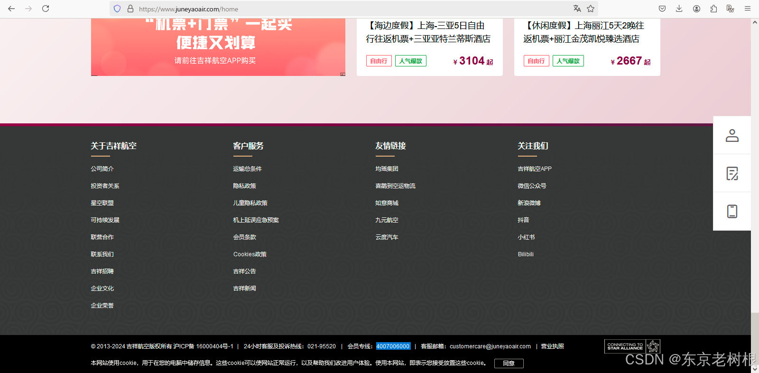
Task: Open 星空联盟 link
Action: [x=102, y=203]
